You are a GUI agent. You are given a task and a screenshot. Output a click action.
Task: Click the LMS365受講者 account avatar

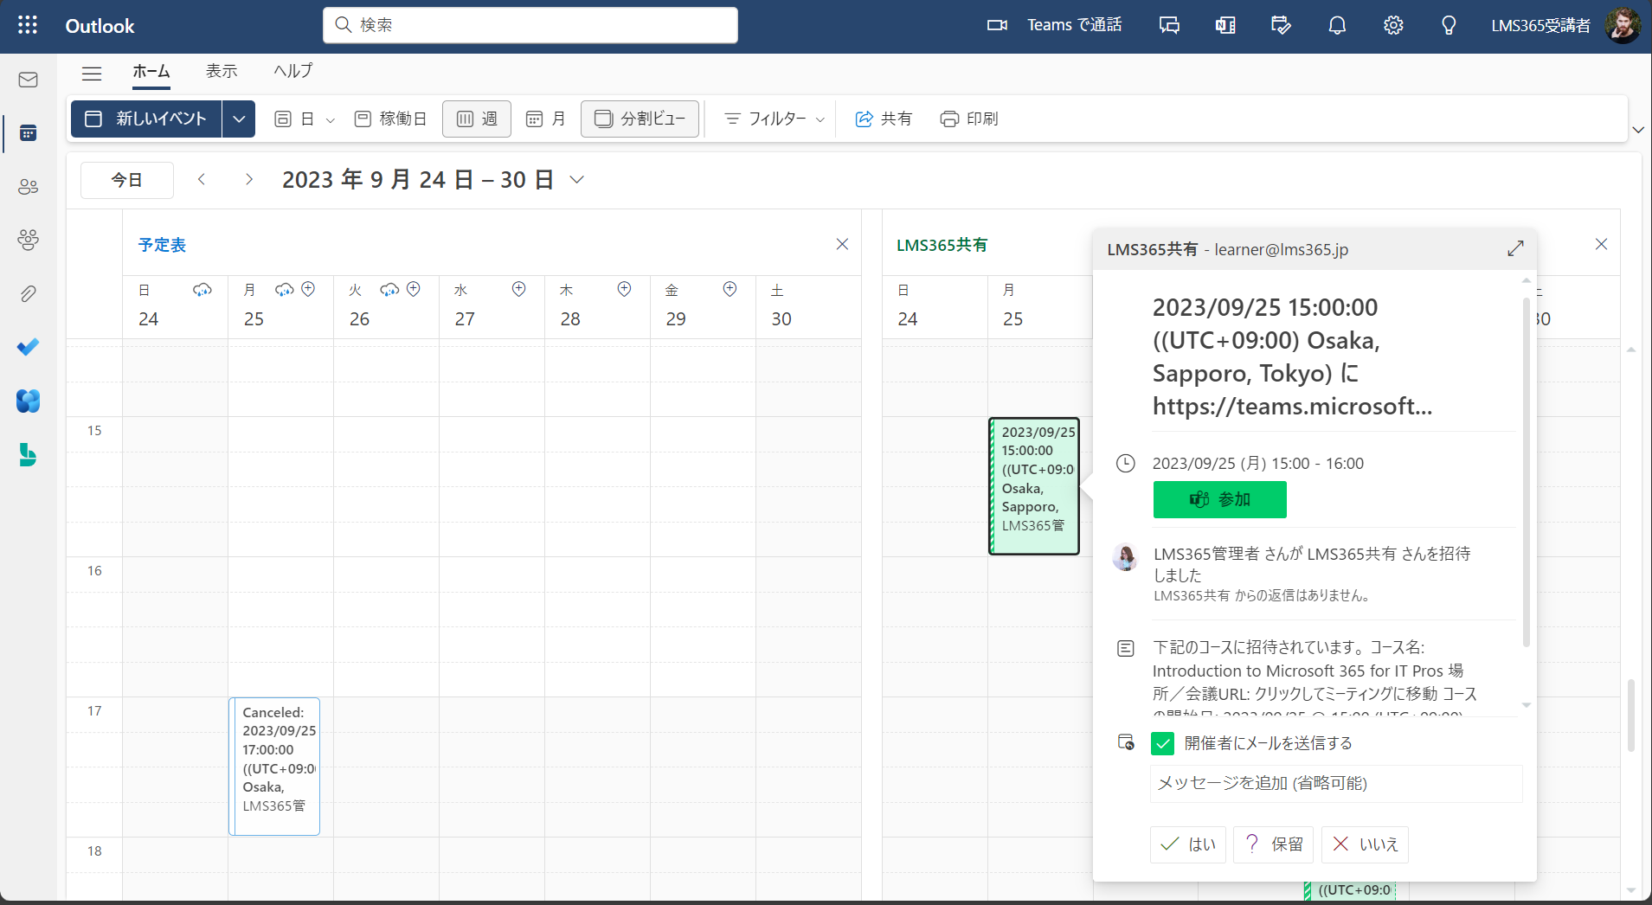click(1622, 25)
